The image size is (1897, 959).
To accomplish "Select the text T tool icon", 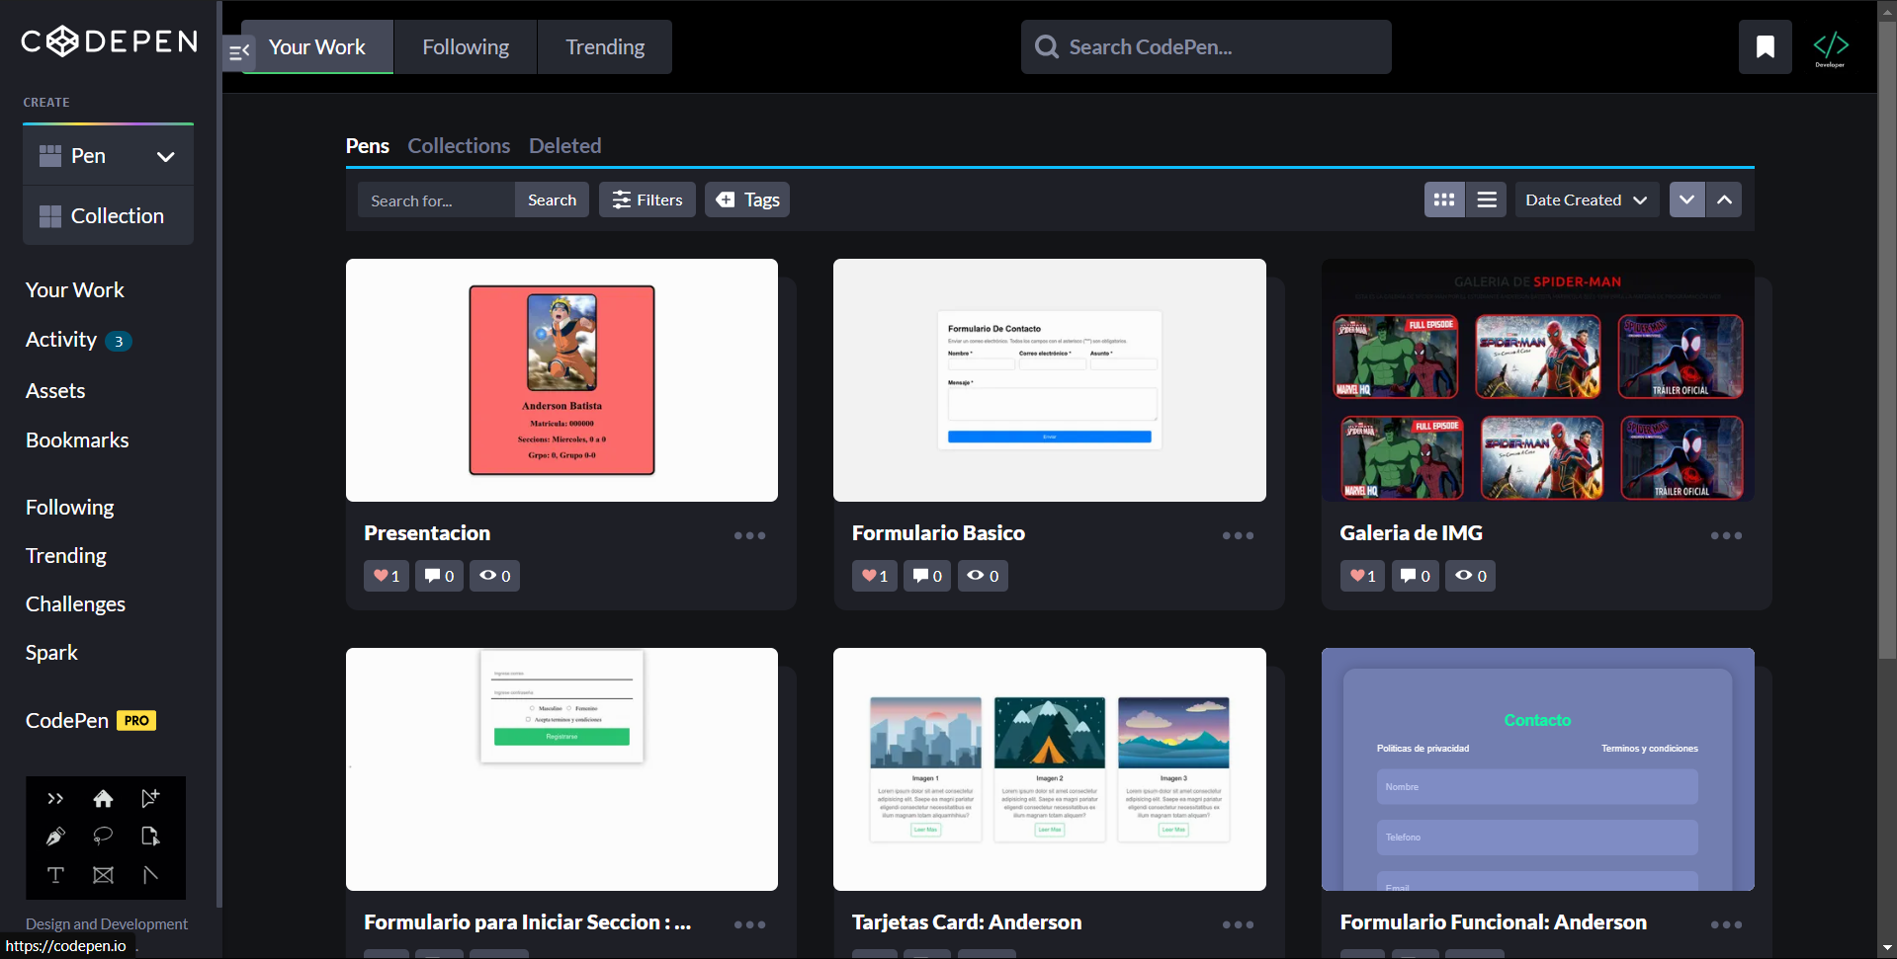I will [x=55, y=875].
